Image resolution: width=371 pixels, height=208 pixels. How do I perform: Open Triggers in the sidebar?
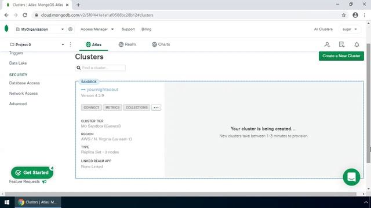[x=16, y=53]
